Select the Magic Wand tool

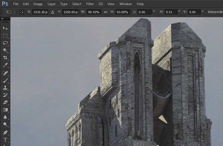coord(5,50)
